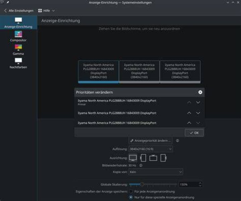
Task: Select Nur für diese spezielle Anzeigenanordnung
Action: (x=131, y=197)
